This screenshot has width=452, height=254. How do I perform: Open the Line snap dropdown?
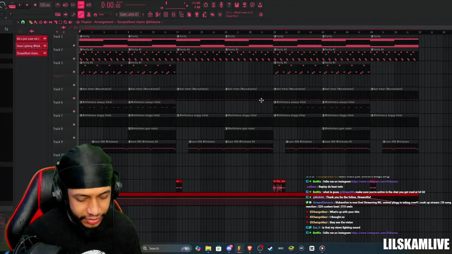pyautogui.click(x=105, y=14)
